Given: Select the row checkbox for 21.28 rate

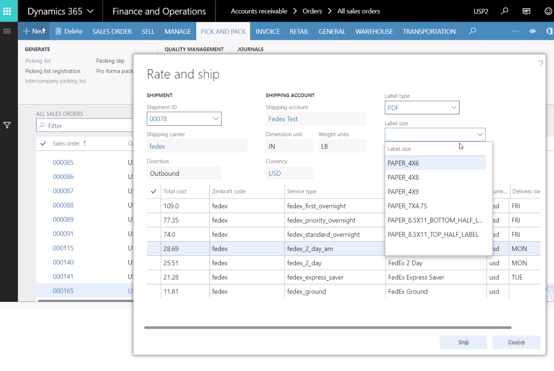Looking at the screenshot, I should click(154, 277).
